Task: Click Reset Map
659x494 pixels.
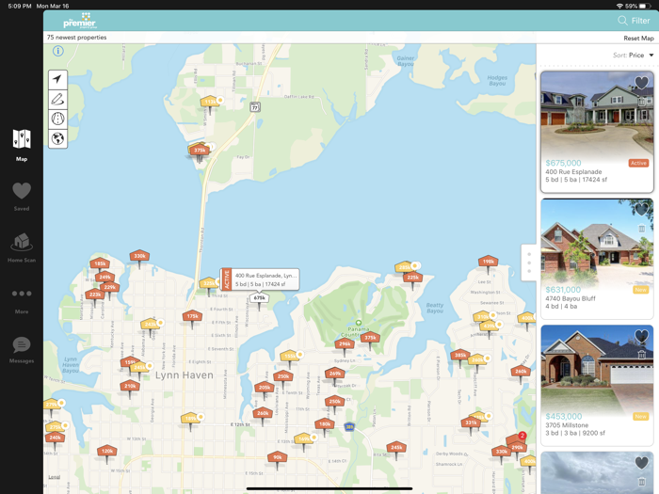Action: [638, 39]
